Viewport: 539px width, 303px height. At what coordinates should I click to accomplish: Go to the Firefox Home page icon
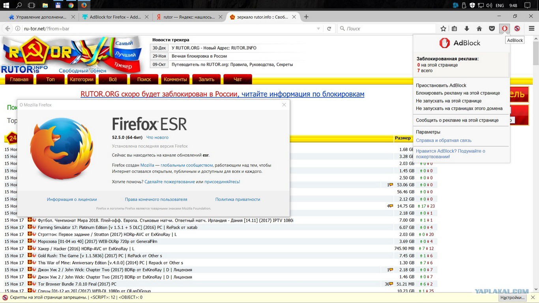(x=479, y=28)
